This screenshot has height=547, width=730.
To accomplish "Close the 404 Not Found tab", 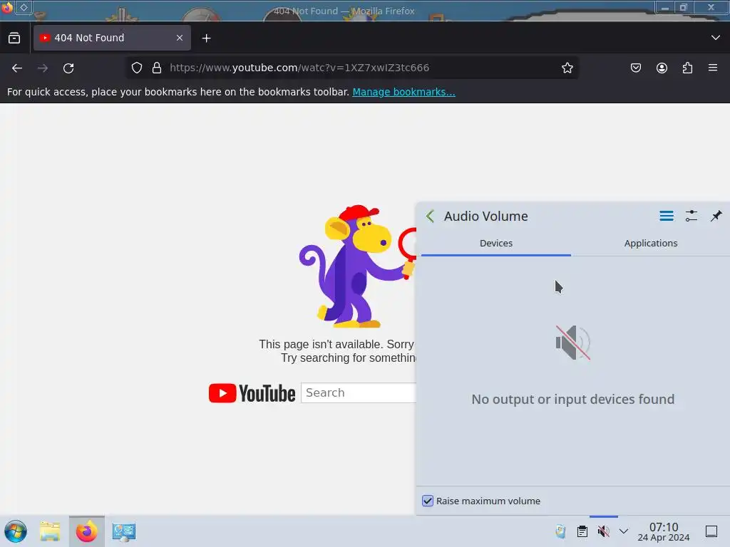I will (x=180, y=38).
